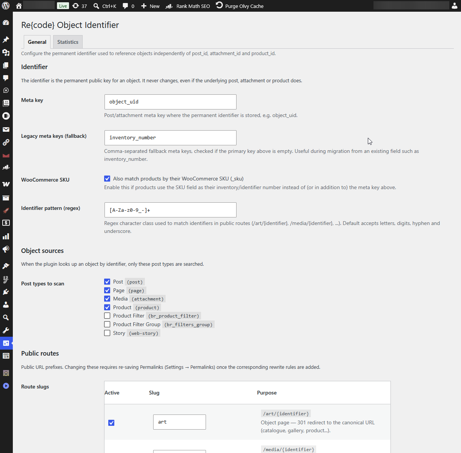Click the 'Re{code} Object Identifier' page heading
The height and width of the screenshot is (453, 461).
coord(70,25)
